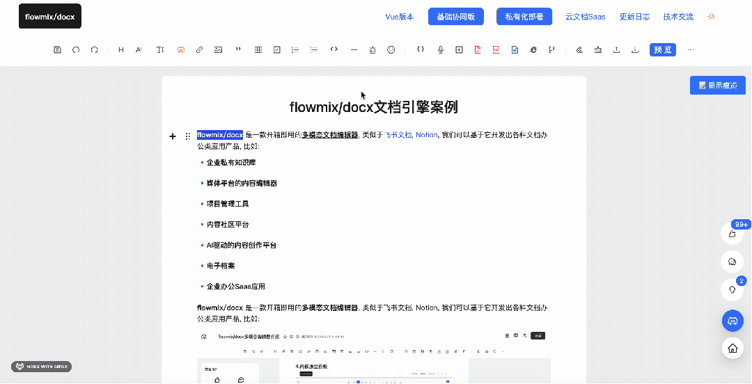The image size is (752, 384).
Task: Create a bulleted list
Action: (313, 49)
